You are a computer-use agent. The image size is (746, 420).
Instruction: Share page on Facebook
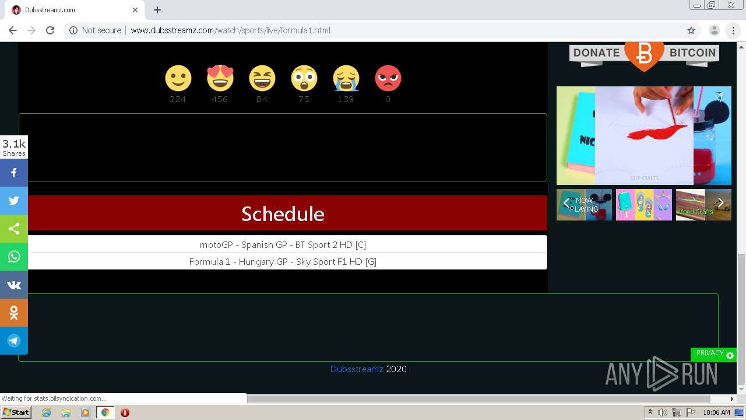14,173
